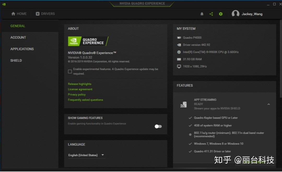Click the Version 1.0.0.32 text
282x172 pixels.
coord(80,58)
